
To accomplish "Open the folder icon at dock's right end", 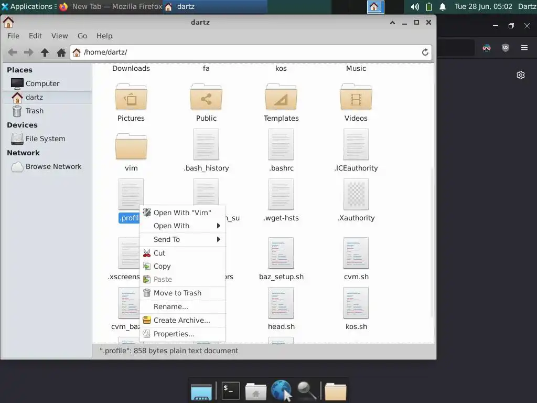I will point(336,391).
